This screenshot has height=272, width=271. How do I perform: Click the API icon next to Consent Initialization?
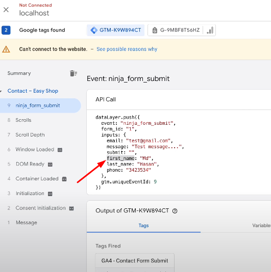[71, 208]
